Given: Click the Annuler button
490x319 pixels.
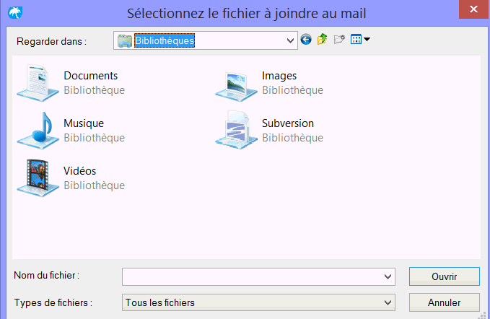Looking at the screenshot, I should [x=445, y=302].
